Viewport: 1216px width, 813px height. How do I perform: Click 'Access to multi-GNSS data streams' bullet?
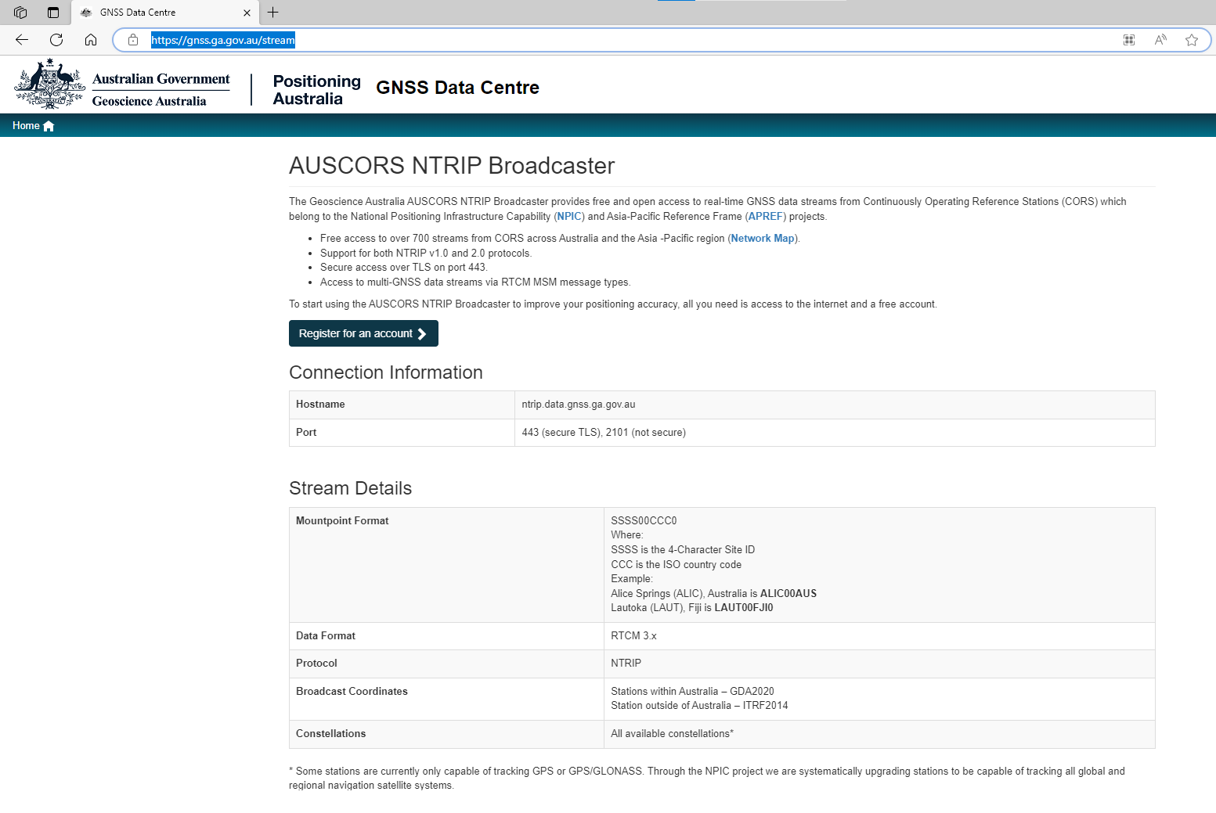tap(475, 282)
